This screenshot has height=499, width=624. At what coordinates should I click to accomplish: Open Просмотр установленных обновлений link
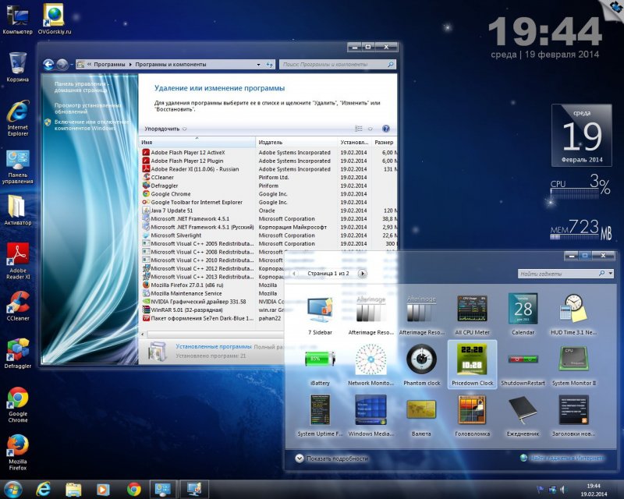(x=87, y=108)
